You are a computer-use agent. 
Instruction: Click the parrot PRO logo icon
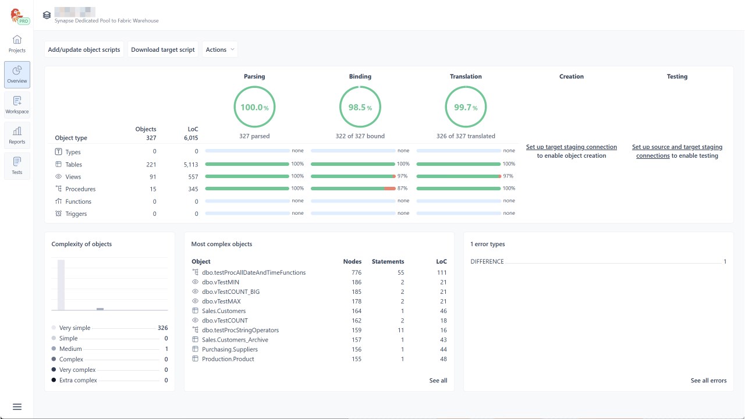18,16
